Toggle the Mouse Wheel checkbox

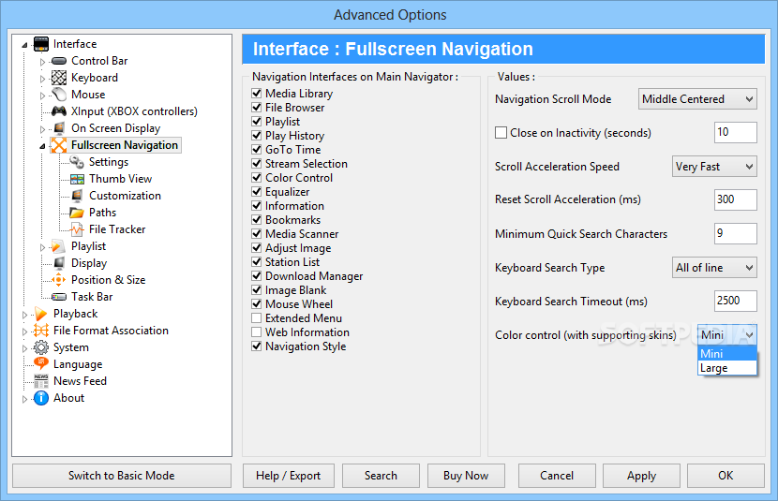257,303
